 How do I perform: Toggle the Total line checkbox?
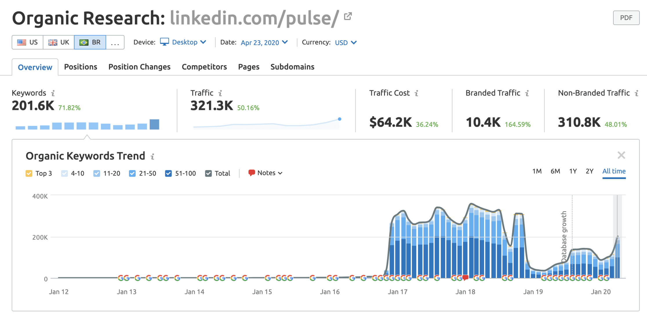(208, 174)
